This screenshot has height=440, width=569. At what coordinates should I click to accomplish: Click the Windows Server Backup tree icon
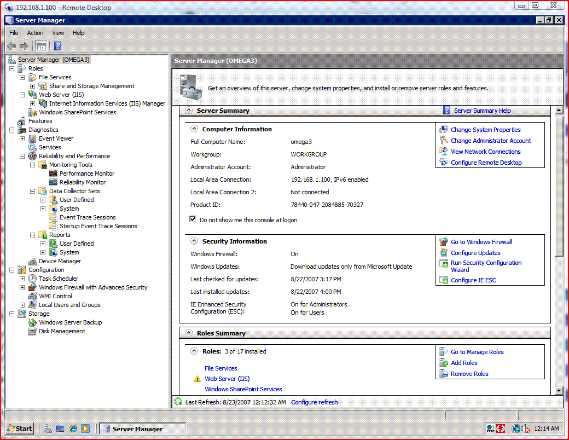(x=33, y=322)
